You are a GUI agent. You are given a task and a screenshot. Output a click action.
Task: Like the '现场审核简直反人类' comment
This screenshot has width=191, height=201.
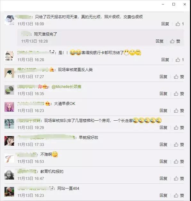pyautogui.click(x=179, y=77)
